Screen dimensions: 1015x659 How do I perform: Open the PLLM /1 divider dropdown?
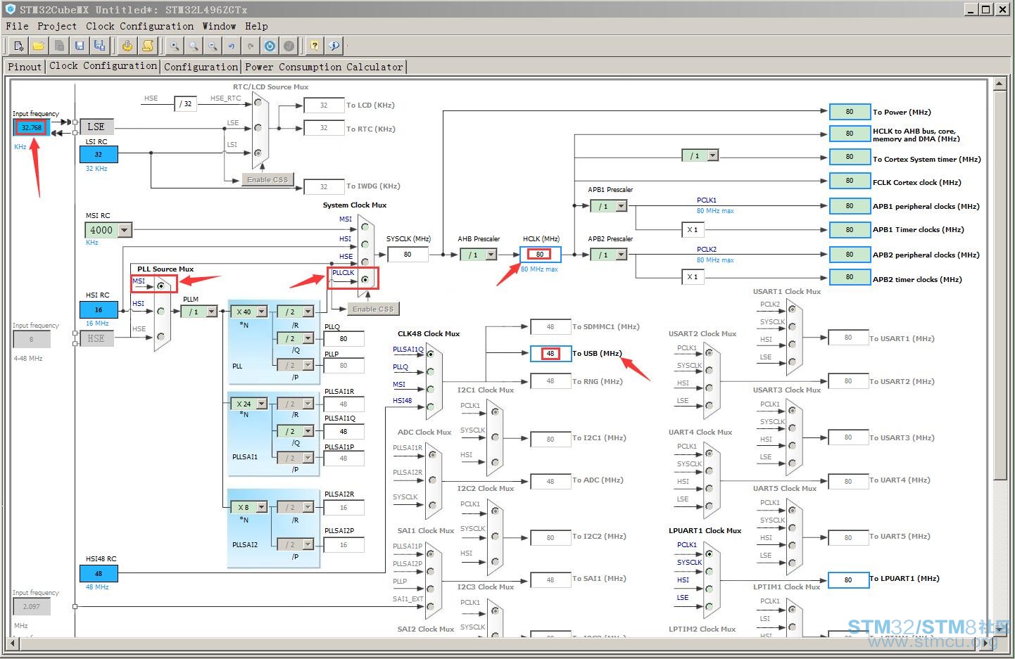pyautogui.click(x=211, y=312)
